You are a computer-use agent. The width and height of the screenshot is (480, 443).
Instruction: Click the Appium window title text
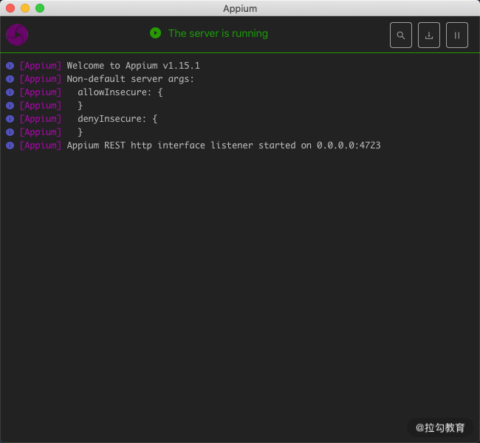pyautogui.click(x=240, y=9)
